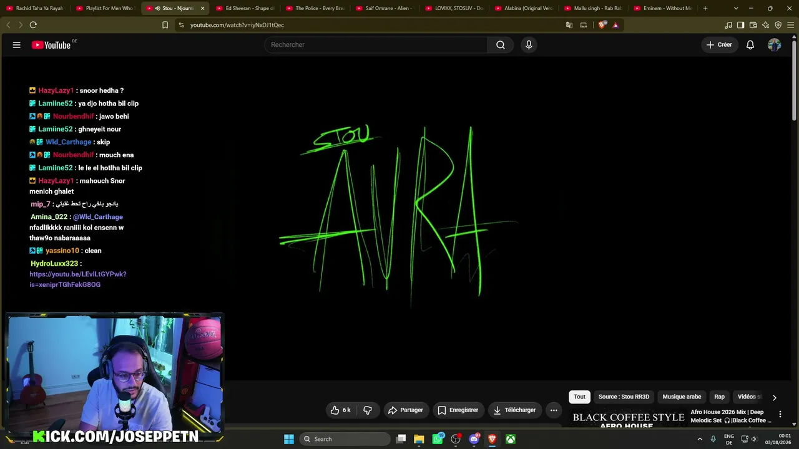
Task: Open the Brave wallet icon
Action: (x=753, y=25)
